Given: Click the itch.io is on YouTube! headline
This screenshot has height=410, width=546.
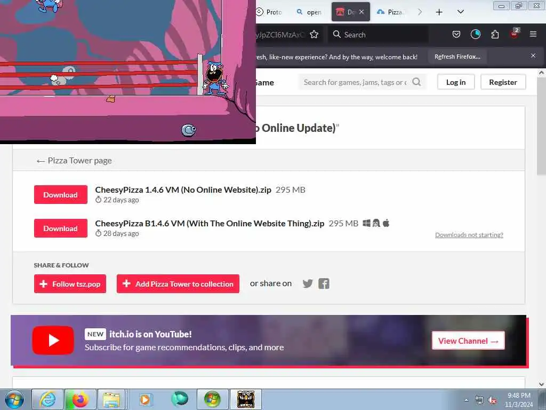Looking at the screenshot, I should pyautogui.click(x=150, y=334).
